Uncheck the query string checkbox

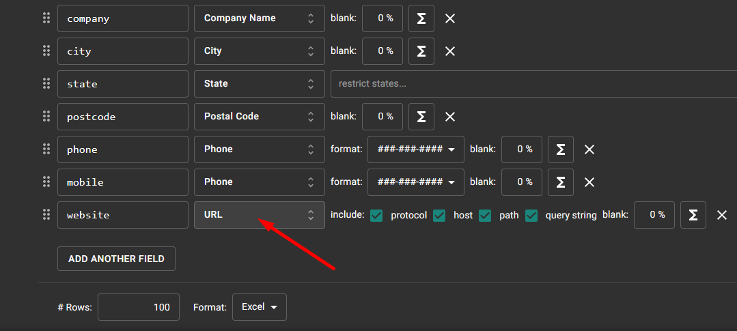(x=531, y=215)
